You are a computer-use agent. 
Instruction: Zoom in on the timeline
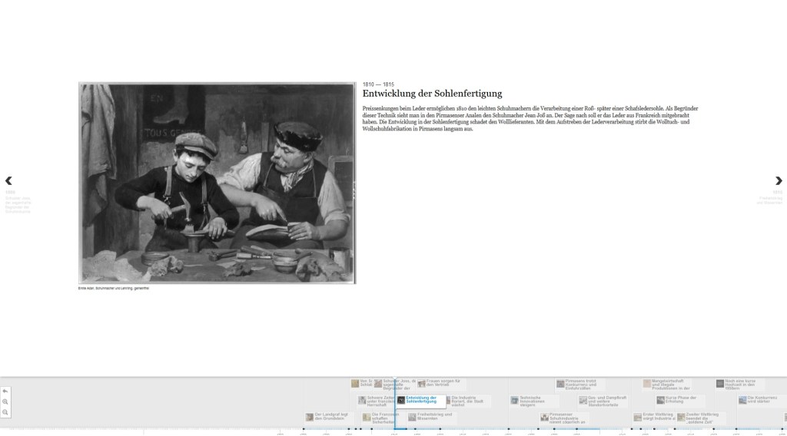(5, 401)
